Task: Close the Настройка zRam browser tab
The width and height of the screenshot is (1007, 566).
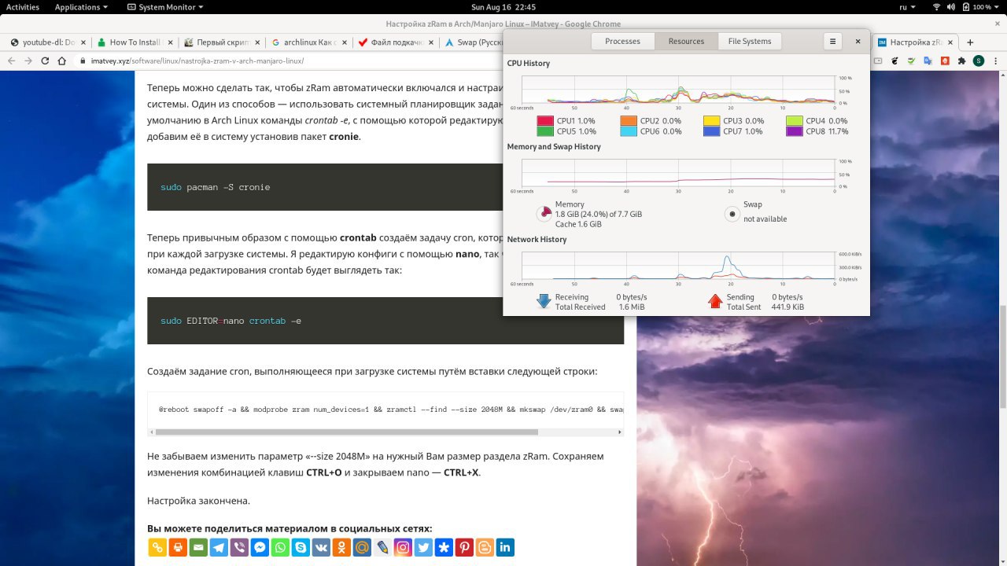Action: pyautogui.click(x=952, y=42)
